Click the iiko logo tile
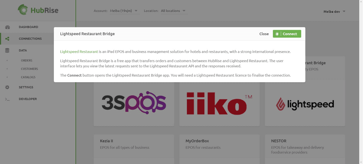 click(219, 103)
